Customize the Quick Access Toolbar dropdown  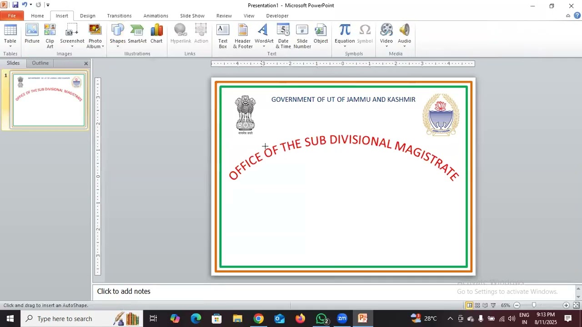point(48,5)
